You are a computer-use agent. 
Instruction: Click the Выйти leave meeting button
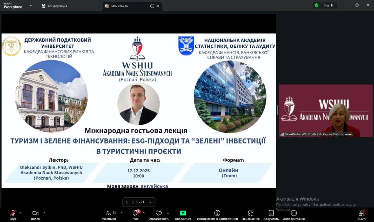[362, 213]
